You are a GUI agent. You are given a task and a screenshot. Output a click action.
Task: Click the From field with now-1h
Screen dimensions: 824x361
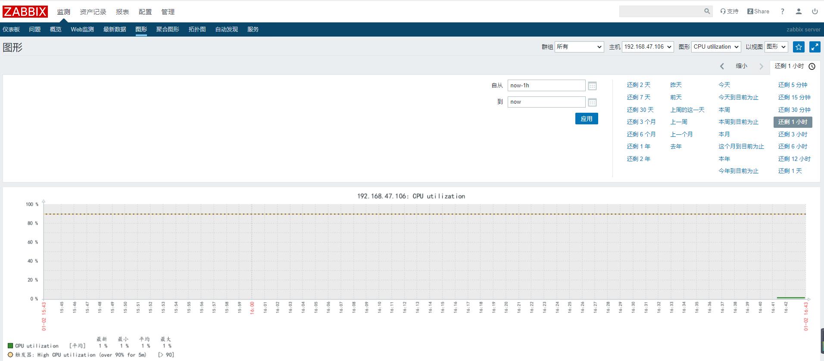tap(546, 86)
